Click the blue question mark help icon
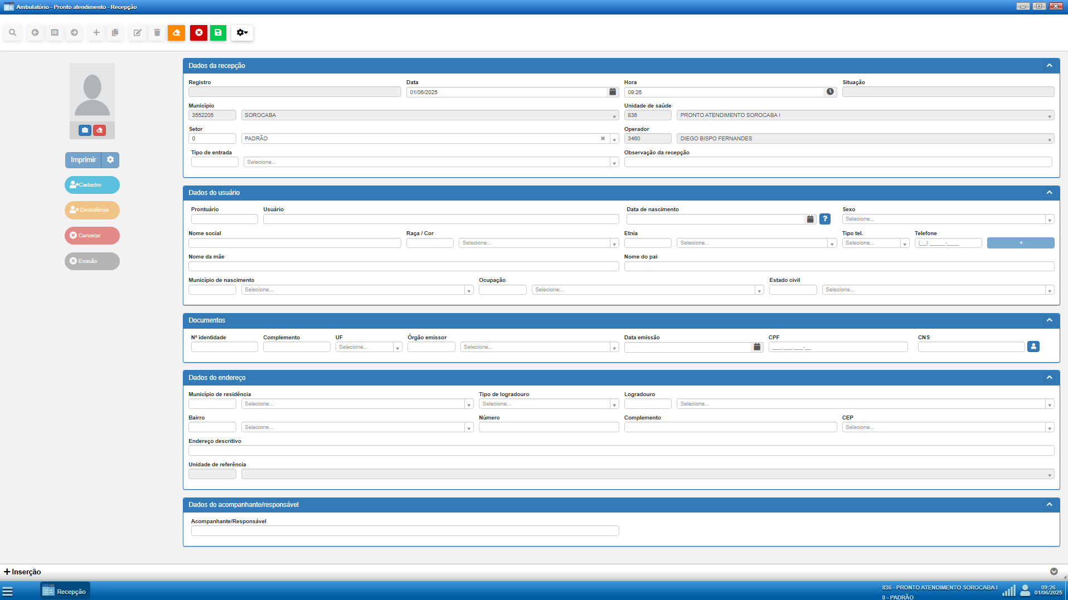The image size is (1068, 600). 825,219
